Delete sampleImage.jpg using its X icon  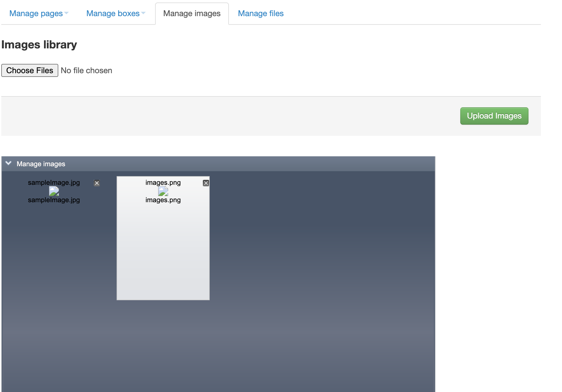coord(96,183)
